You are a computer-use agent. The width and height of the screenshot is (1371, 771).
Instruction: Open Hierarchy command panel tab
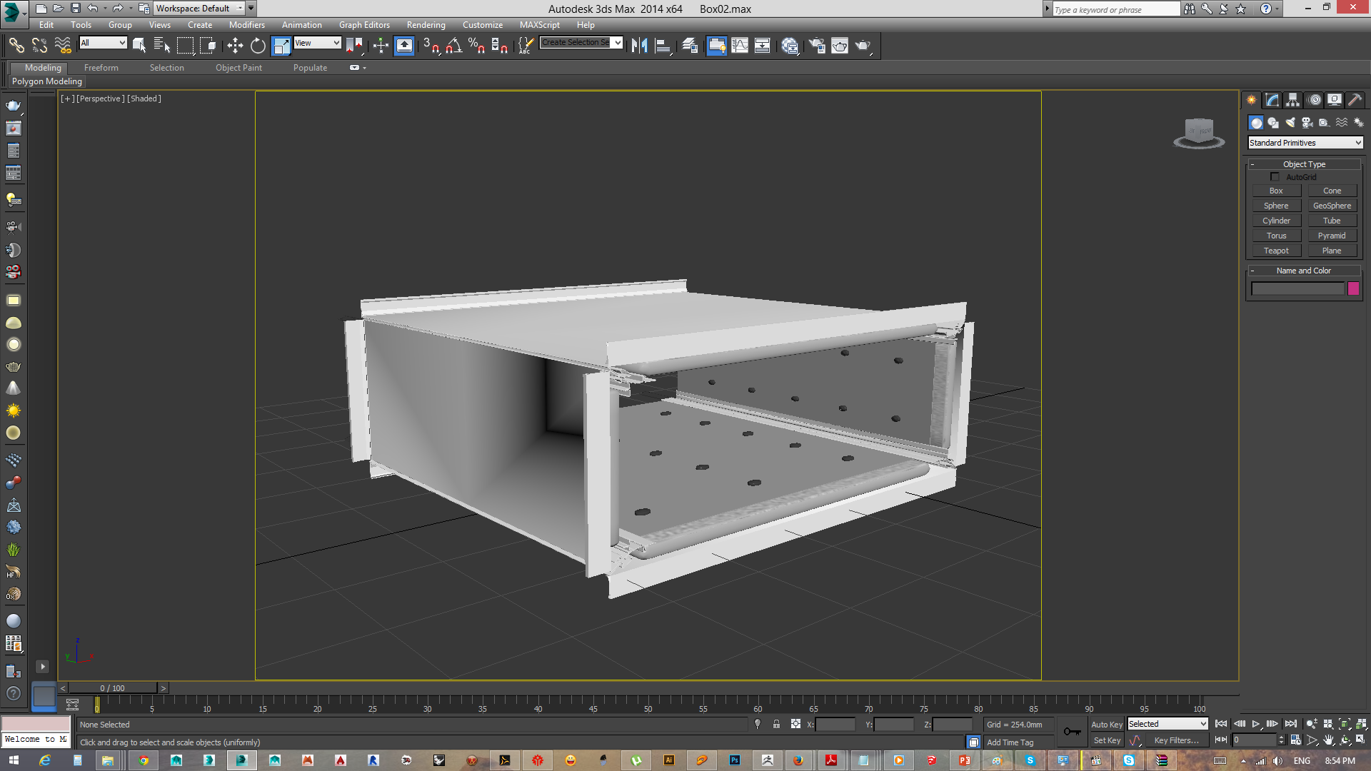click(x=1292, y=100)
